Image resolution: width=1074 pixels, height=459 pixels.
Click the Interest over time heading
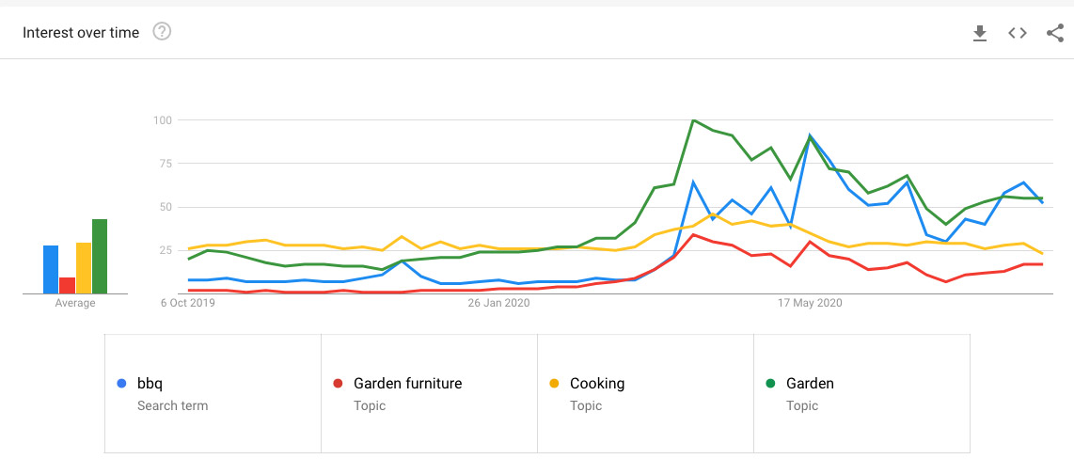pos(81,32)
